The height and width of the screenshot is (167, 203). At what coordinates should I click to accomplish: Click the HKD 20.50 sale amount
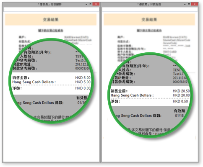[181, 91]
